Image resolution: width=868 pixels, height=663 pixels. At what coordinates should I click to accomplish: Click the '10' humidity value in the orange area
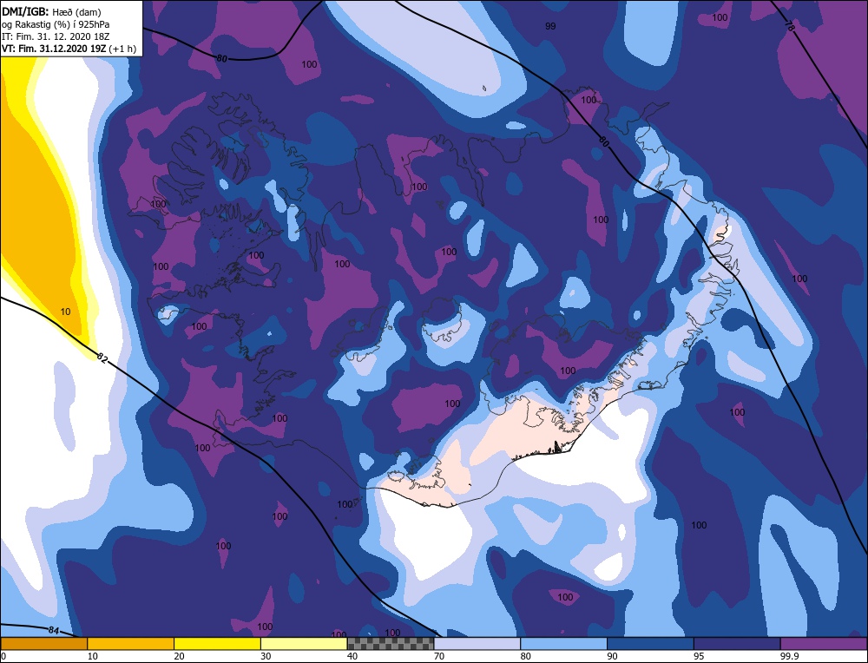(65, 312)
